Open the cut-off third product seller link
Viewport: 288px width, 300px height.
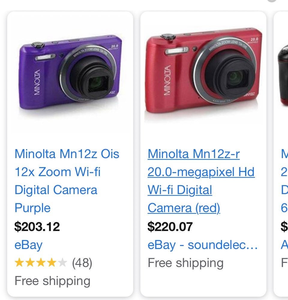click(284, 245)
